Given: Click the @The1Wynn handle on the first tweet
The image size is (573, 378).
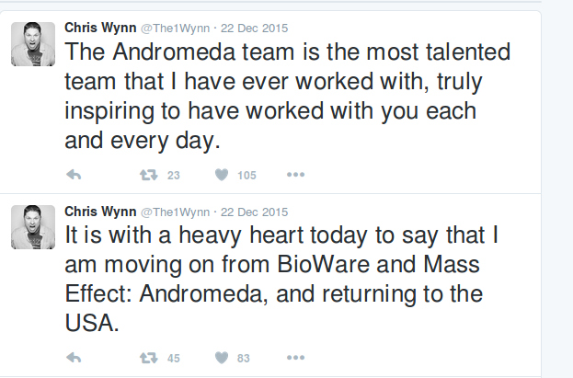Looking at the screenshot, I should pos(174,28).
